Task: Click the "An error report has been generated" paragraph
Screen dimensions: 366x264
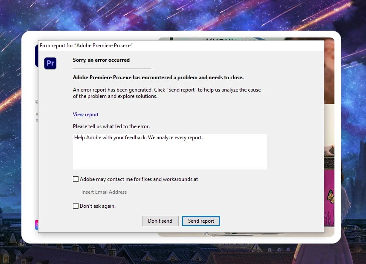Action: pos(167,93)
